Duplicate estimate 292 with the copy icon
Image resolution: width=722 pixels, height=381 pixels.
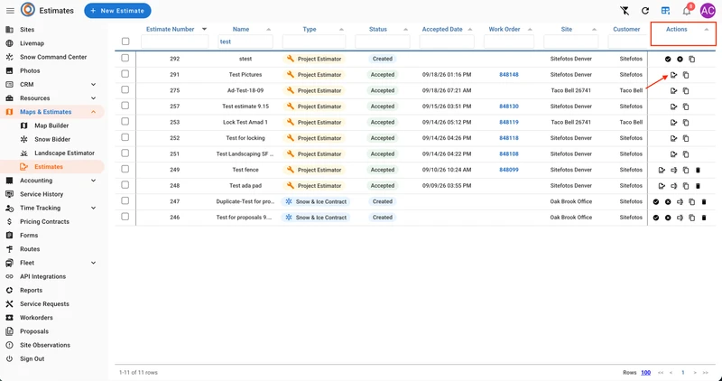[691, 59]
